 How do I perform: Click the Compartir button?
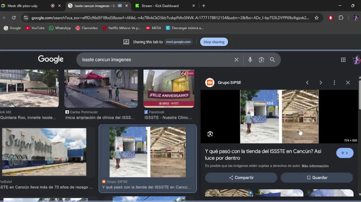(241, 178)
